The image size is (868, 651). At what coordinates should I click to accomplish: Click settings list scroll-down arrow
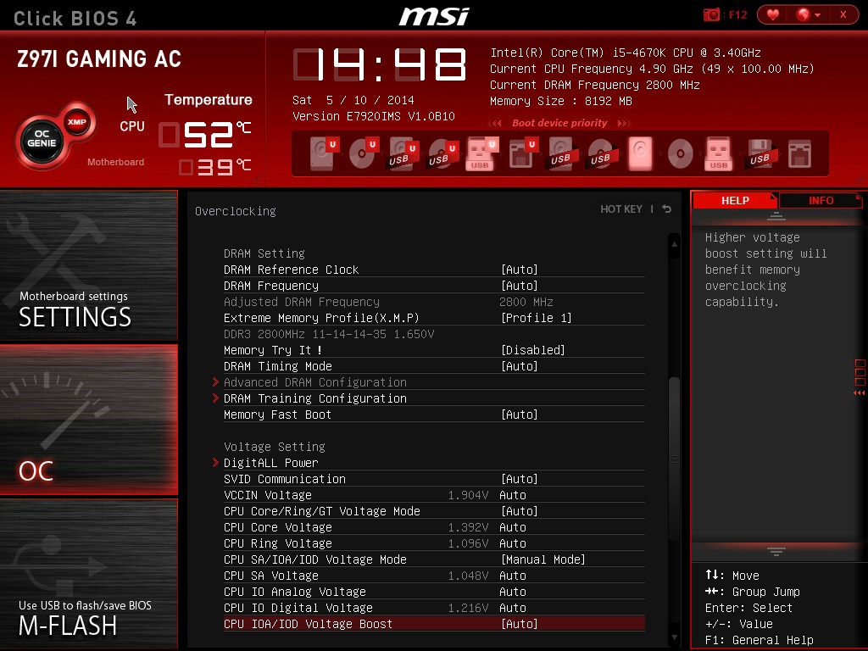[674, 637]
